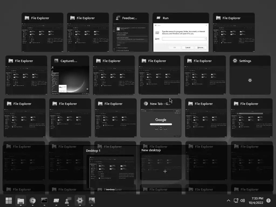Click the Feedback Hub taskbar icon
The width and height of the screenshot is (276, 207).
[68, 201]
